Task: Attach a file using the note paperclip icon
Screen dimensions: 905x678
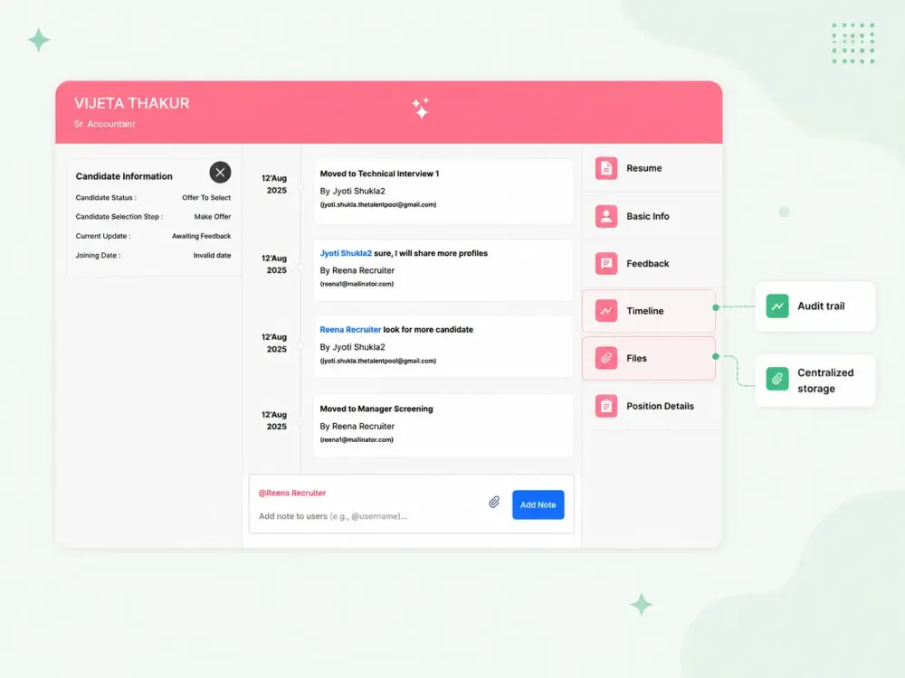Action: [x=494, y=502]
